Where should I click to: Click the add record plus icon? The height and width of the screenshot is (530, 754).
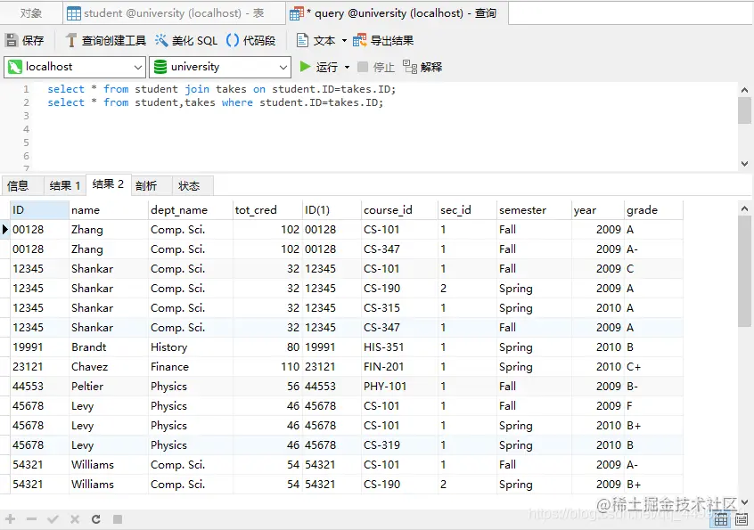click(x=11, y=519)
